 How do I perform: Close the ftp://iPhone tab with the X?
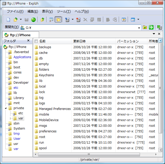(x=159, y=34)
